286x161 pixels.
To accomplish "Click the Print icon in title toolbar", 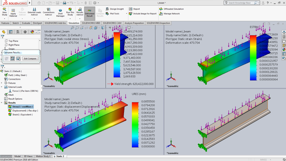I will (65, 3).
